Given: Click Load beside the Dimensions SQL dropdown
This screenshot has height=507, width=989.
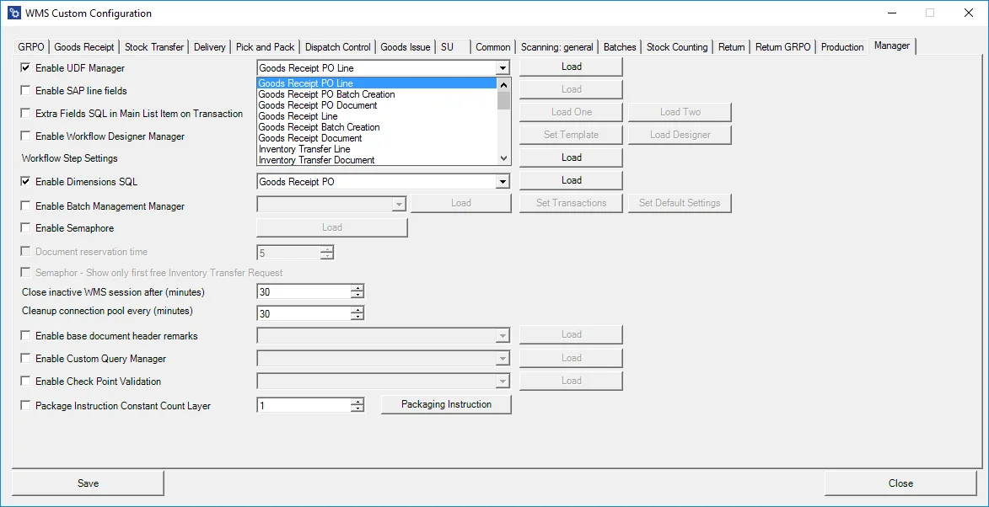Looking at the screenshot, I should click(571, 179).
